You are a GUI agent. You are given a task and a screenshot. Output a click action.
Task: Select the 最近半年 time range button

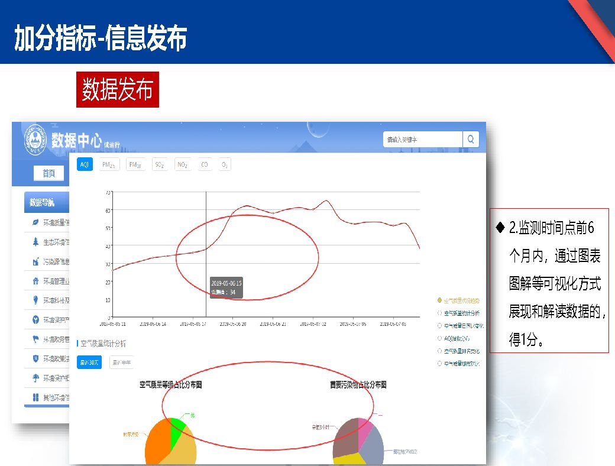[x=121, y=363]
